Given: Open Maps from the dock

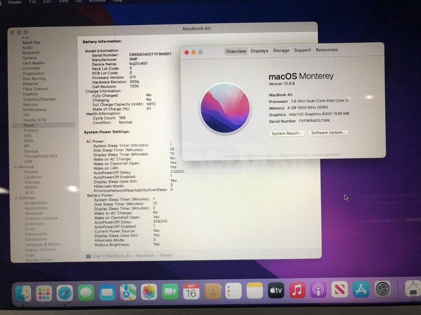Looking at the screenshot, I should (128, 292).
